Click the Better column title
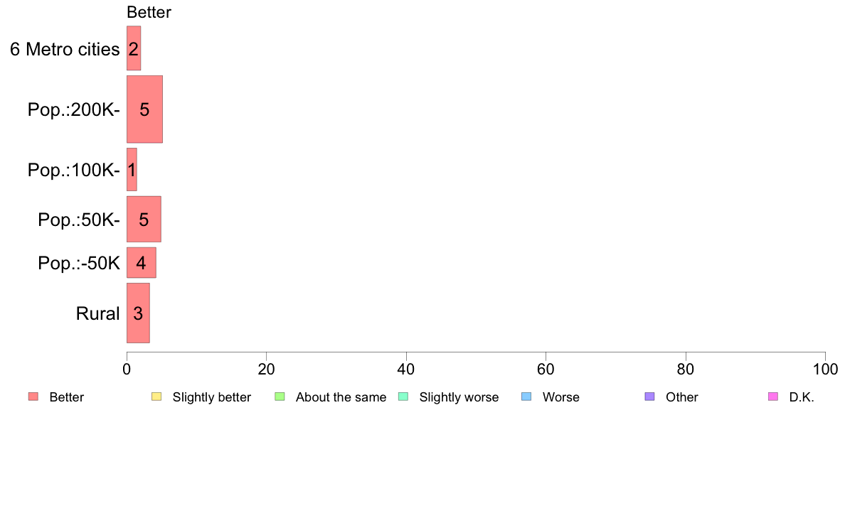This screenshot has height=523, width=845. coord(149,12)
